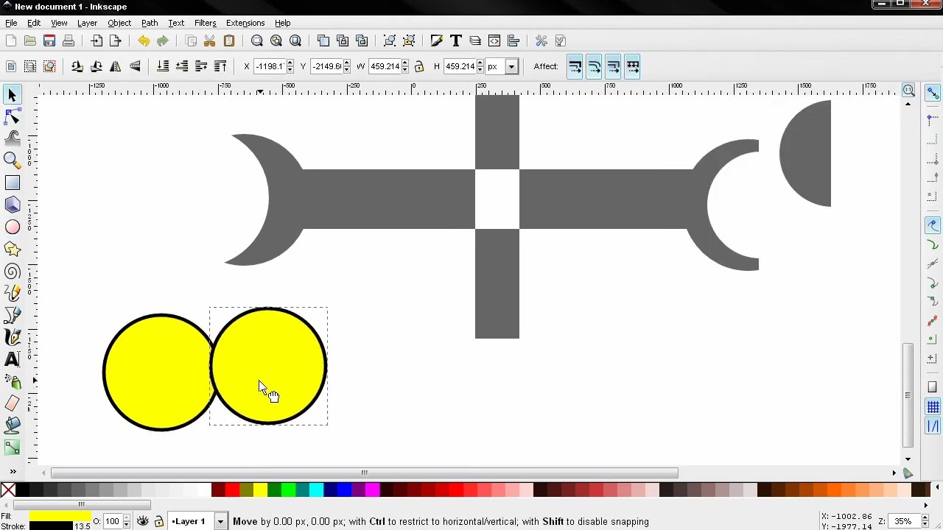Select the Paint bucket tool
This screenshot has width=943, height=530.
12,425
